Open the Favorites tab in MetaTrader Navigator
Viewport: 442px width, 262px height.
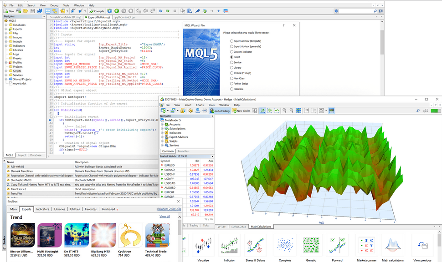pos(183,151)
